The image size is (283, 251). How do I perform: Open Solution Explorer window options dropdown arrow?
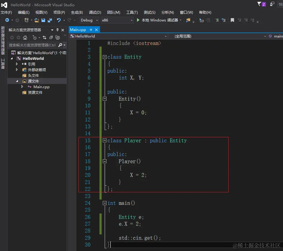click(52, 30)
